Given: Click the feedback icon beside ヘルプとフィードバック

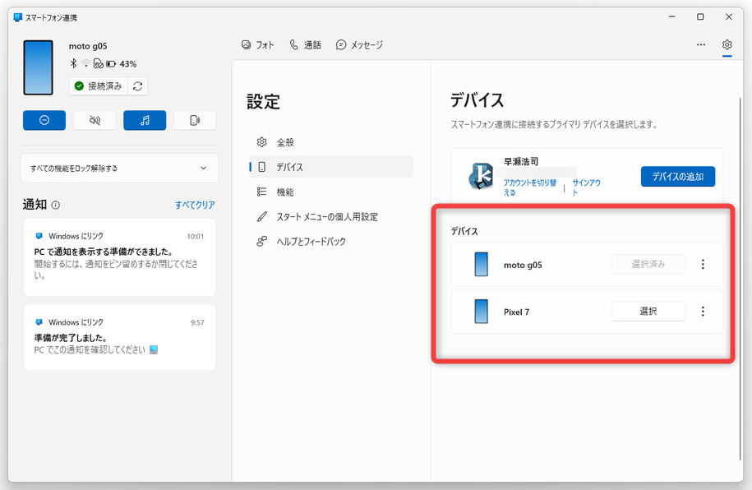Looking at the screenshot, I should coord(261,242).
